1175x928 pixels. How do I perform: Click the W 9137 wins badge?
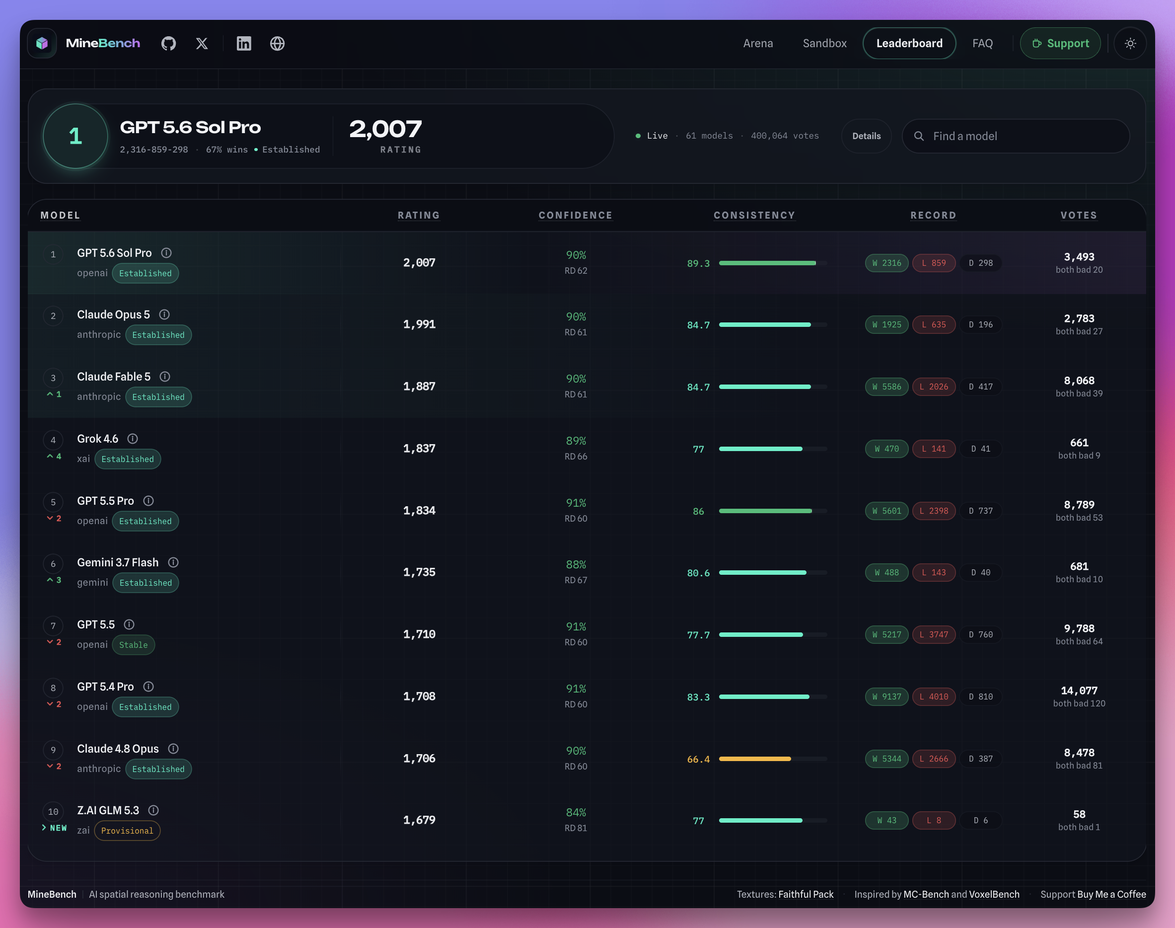click(x=886, y=696)
